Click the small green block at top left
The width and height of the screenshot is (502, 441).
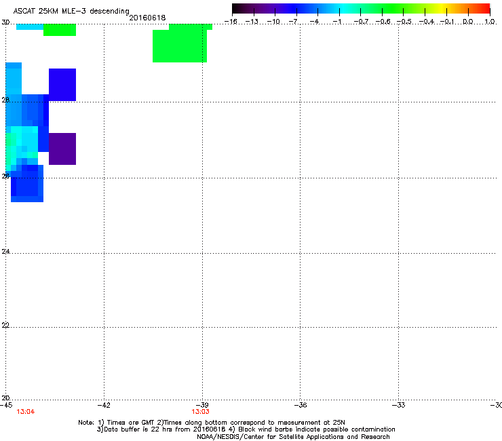pyautogui.click(x=60, y=30)
